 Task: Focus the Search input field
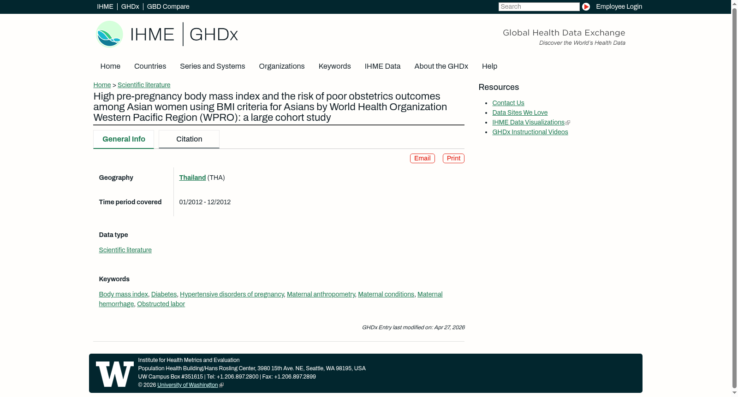539,6
